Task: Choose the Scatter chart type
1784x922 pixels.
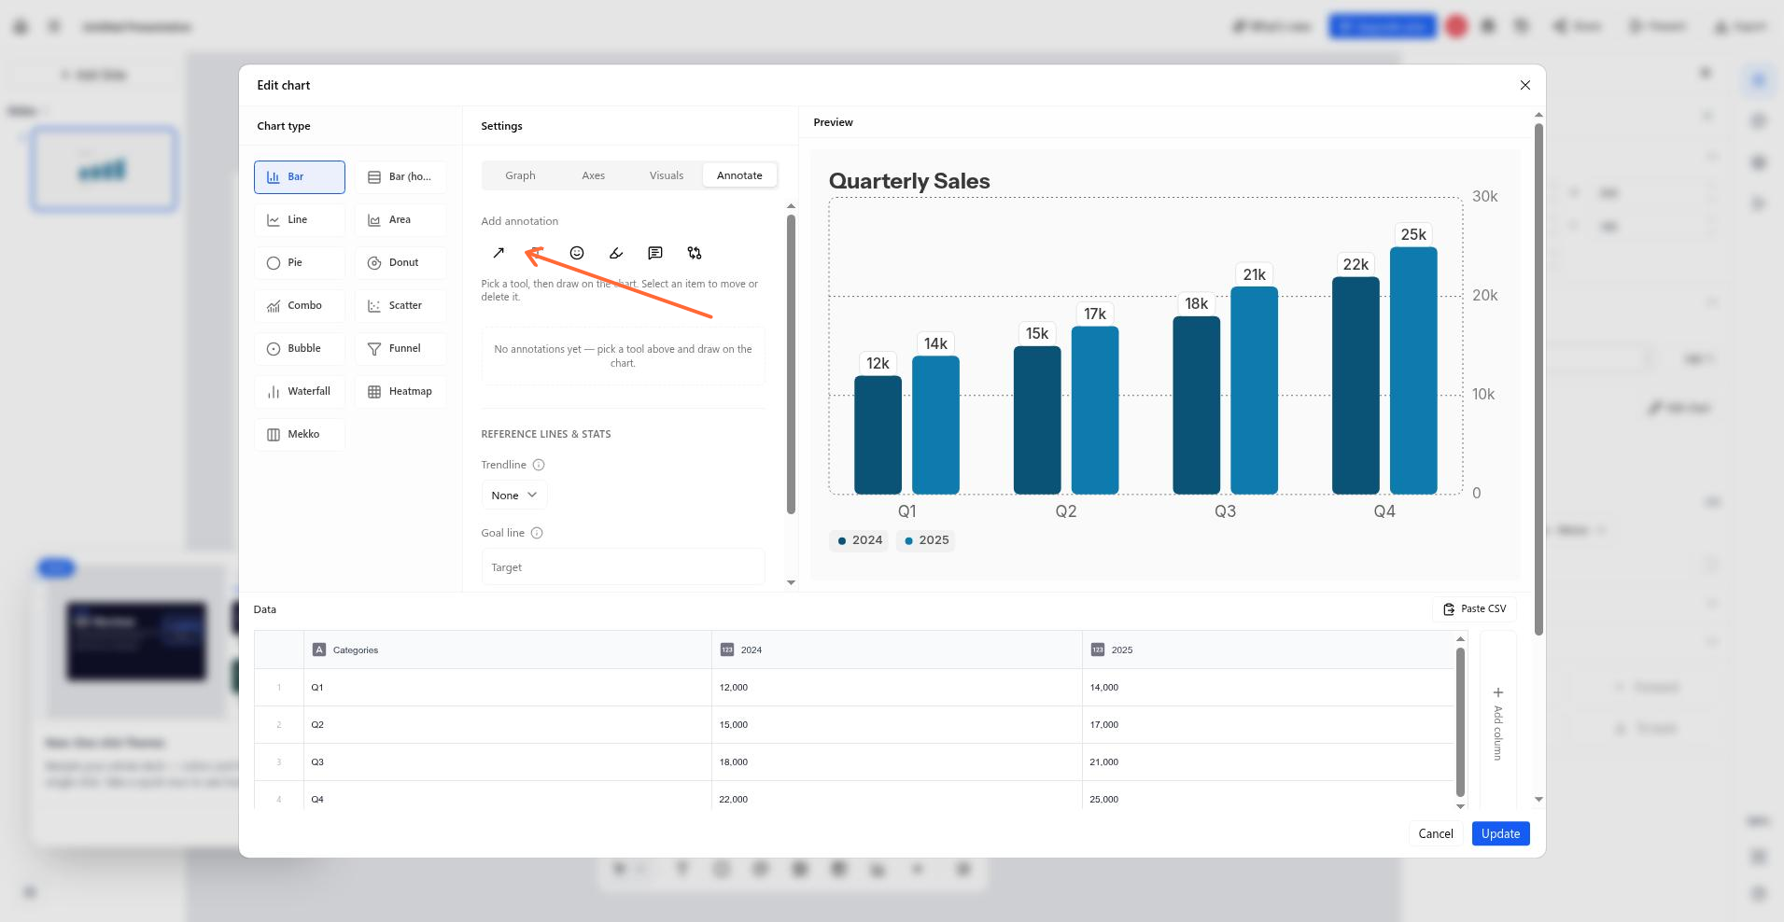Action: pos(400,306)
